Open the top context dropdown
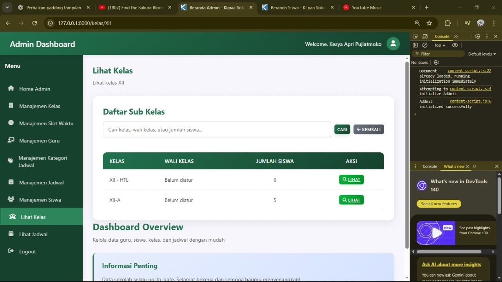The width and height of the screenshot is (502, 282). coord(440,45)
